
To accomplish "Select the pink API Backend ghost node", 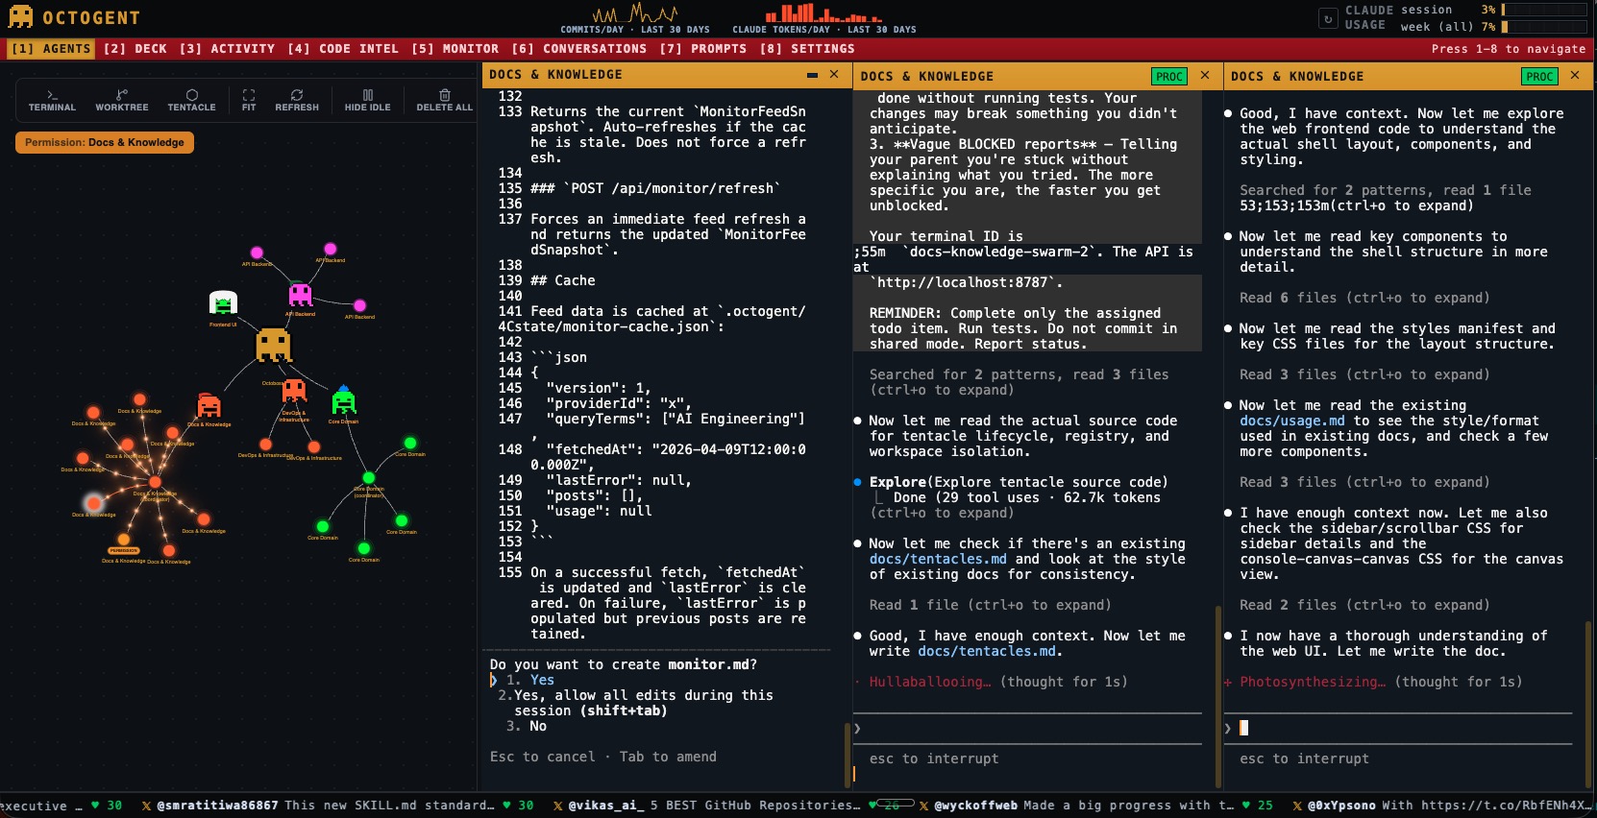I will (301, 294).
